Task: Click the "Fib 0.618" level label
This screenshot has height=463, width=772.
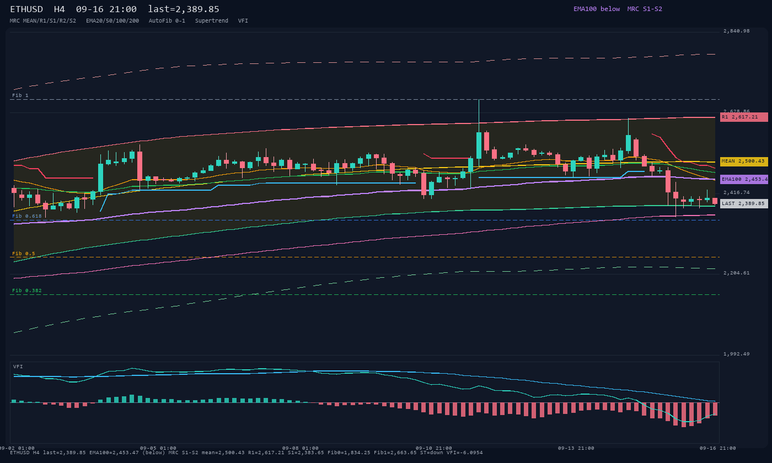Action: [x=27, y=216]
